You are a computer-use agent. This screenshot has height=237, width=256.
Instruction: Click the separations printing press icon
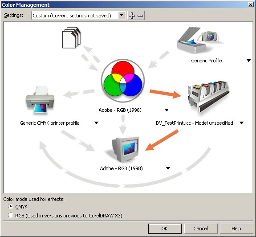point(208,96)
